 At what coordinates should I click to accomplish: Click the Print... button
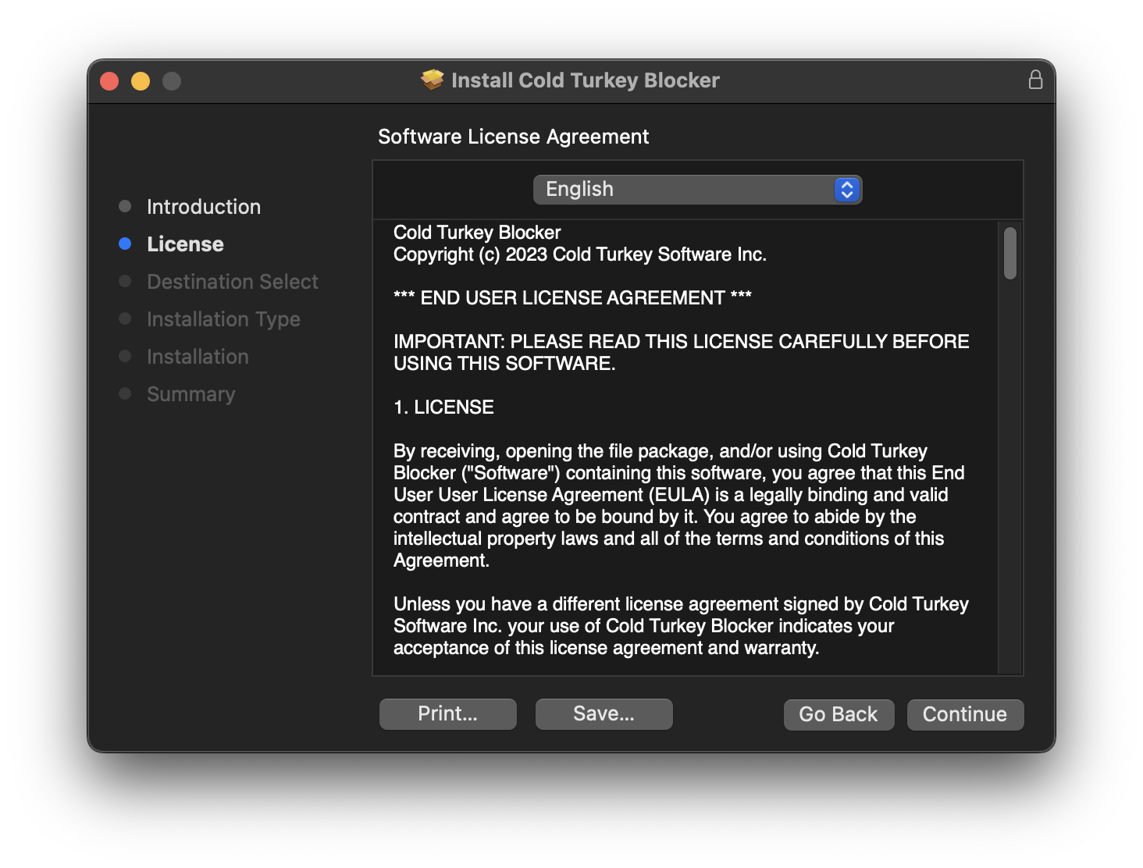tap(448, 714)
